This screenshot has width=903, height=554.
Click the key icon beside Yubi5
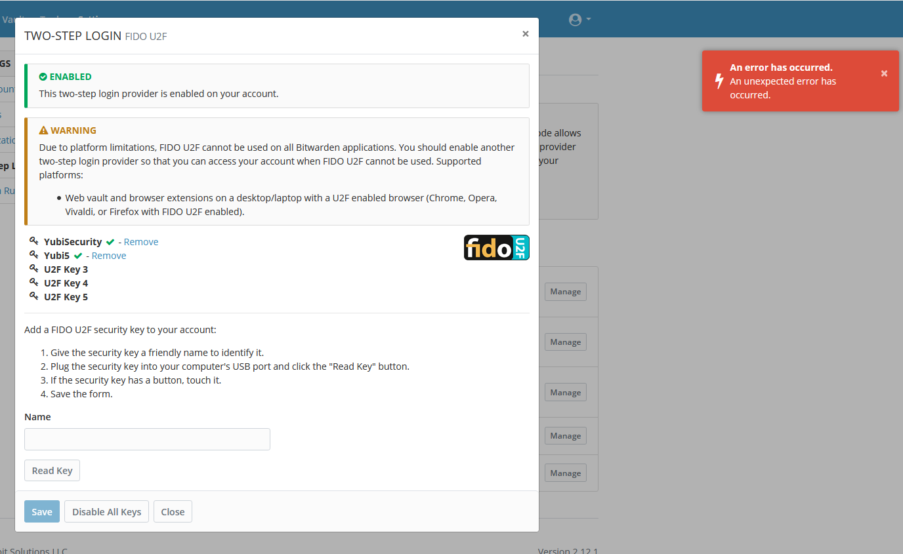point(34,255)
